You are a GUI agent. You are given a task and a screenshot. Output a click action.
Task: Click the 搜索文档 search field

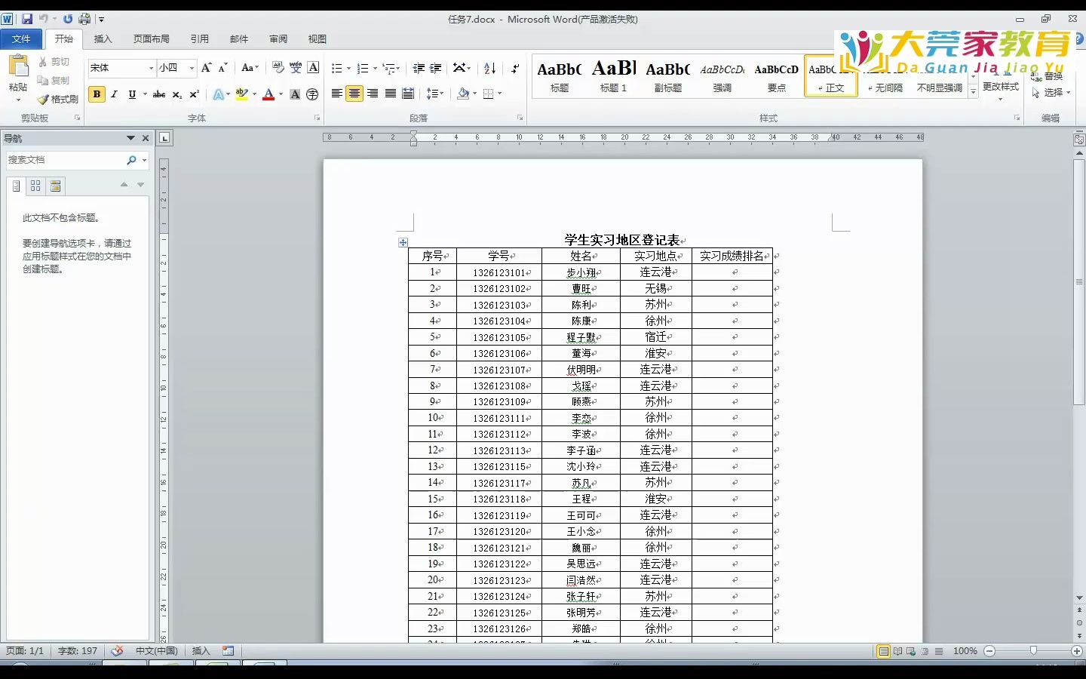tap(66, 160)
